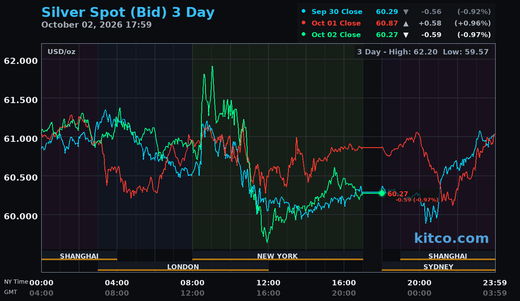Click the down arrow in Oct 02 row
The width and height of the screenshot is (520, 301).
406,35
